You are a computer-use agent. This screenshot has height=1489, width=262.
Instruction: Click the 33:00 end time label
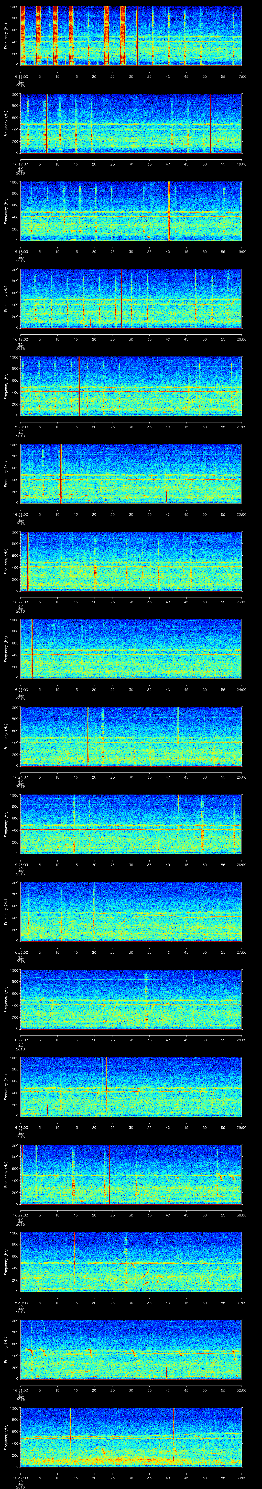point(241,1477)
